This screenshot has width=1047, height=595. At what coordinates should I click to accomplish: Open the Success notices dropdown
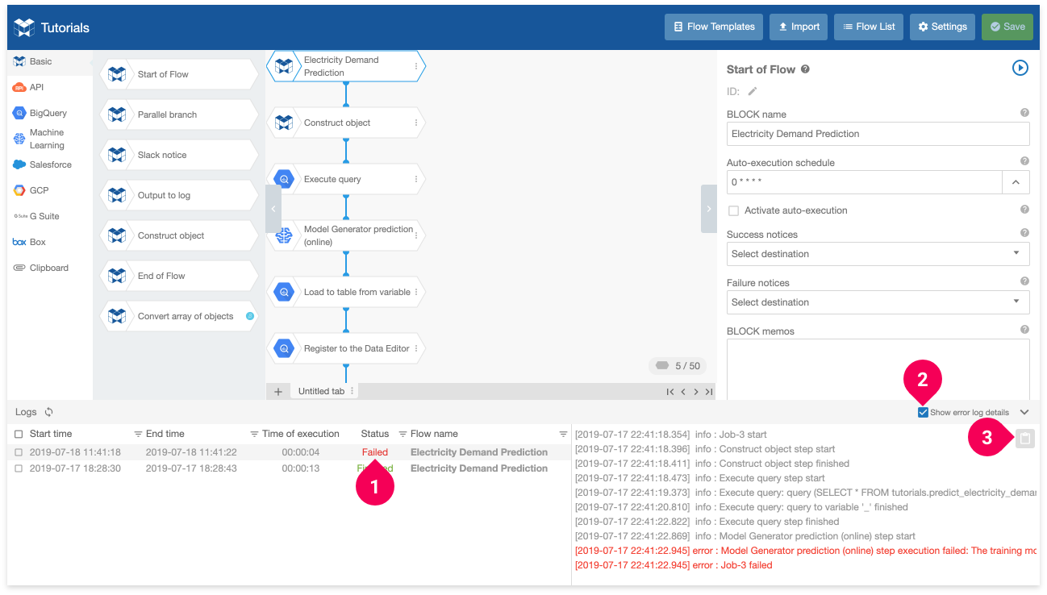click(x=878, y=254)
